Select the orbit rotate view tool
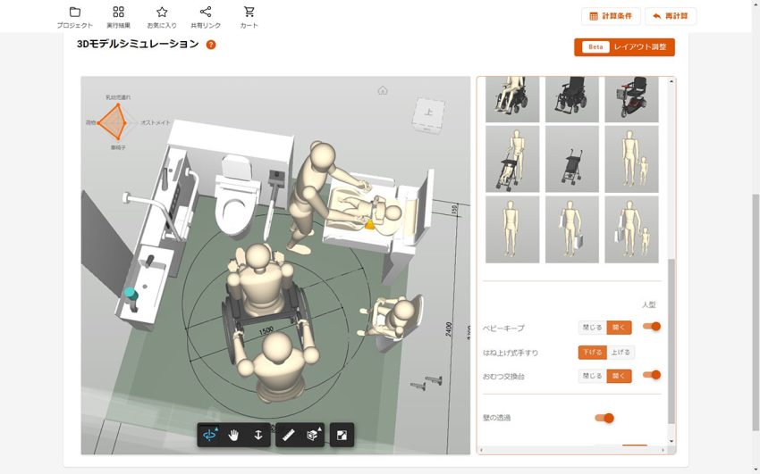This screenshot has height=474, width=760. point(210,435)
